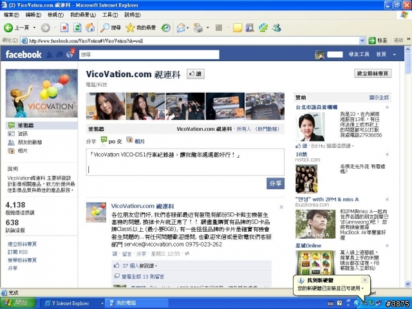The width and height of the screenshot is (412, 309).
Task: Open History clock toolbar icon
Action: coord(165,28)
